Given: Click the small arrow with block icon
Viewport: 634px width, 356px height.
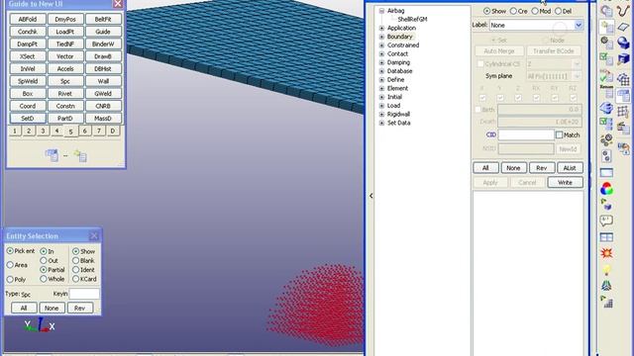Looking at the screenshot, I should point(606,205).
